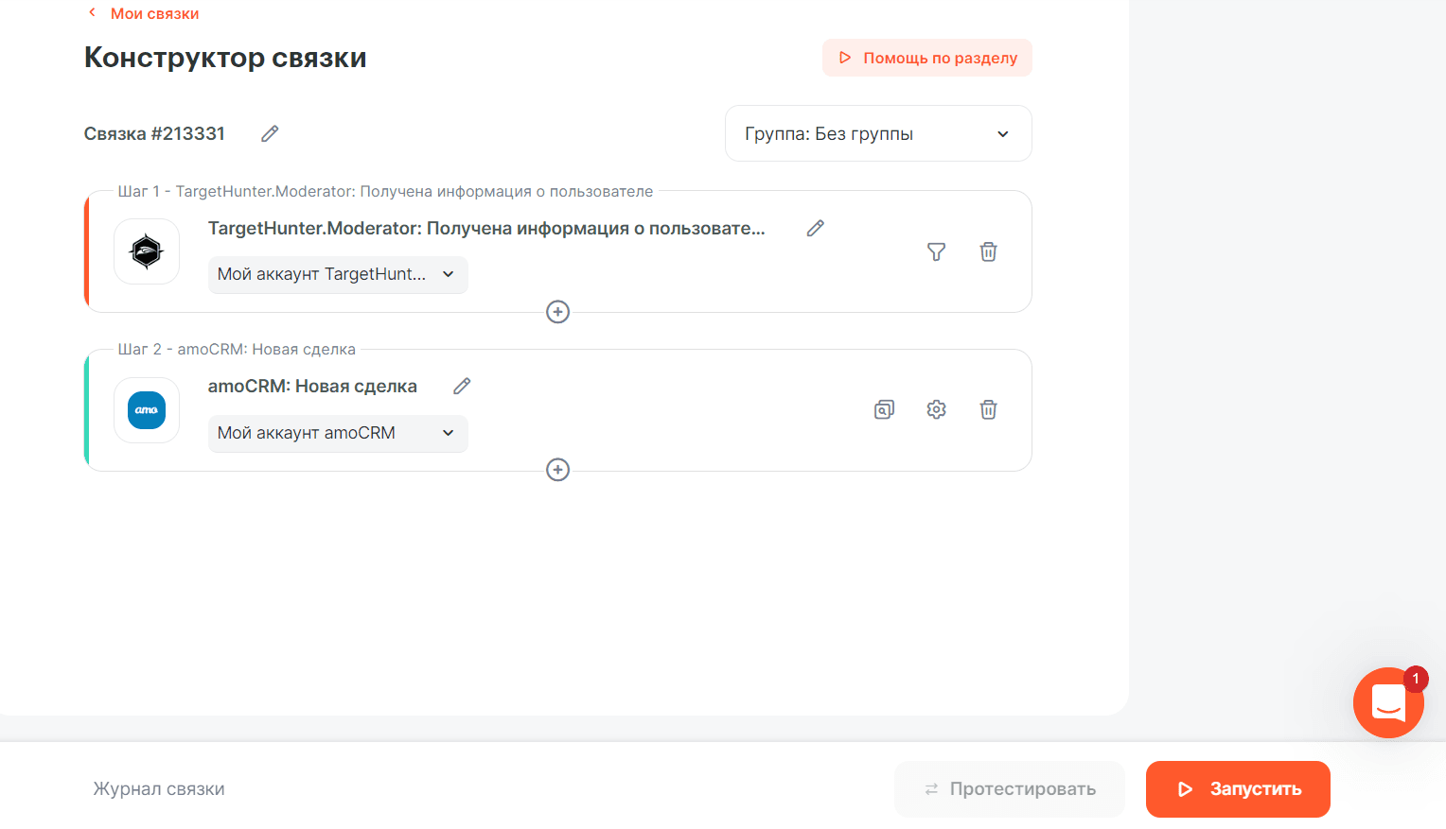The width and height of the screenshot is (1446, 829).
Task: Open the Мой аккаунт TargetHunt... dropdown
Action: 337,275
